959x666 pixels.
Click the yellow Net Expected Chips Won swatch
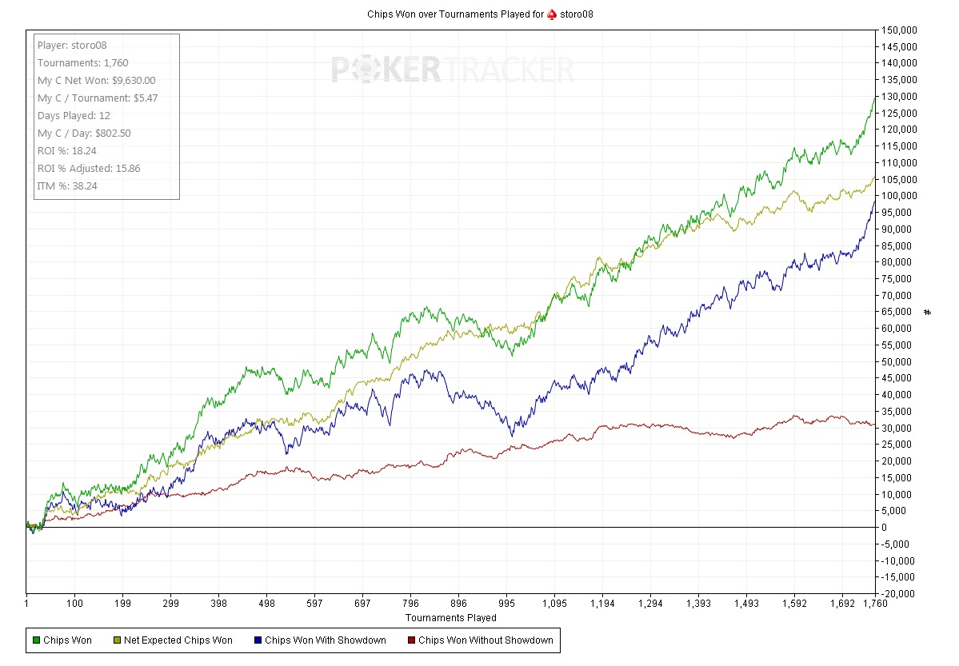click(117, 640)
